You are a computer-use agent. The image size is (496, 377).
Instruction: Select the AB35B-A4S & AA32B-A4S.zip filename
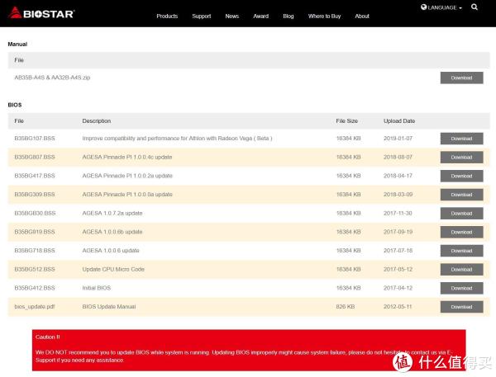[52, 78]
